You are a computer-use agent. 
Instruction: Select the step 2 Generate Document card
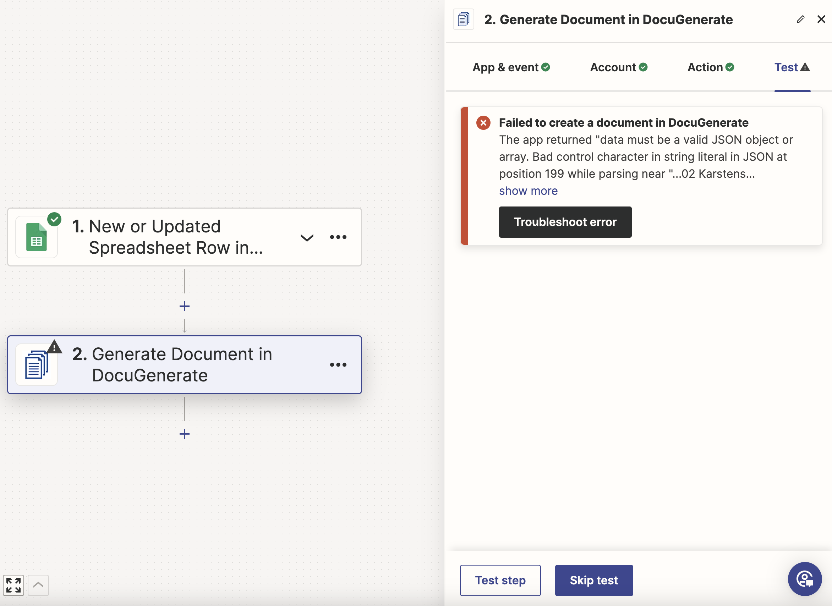(184, 365)
